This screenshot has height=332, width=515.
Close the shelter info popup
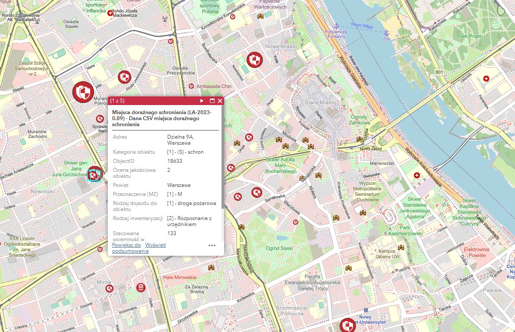(x=220, y=101)
